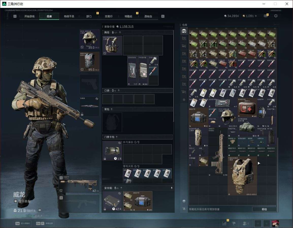Open the mail envelope icon in top bar
Image resolution: width=293 pixels, height=228 pixels.
[x=266, y=16]
